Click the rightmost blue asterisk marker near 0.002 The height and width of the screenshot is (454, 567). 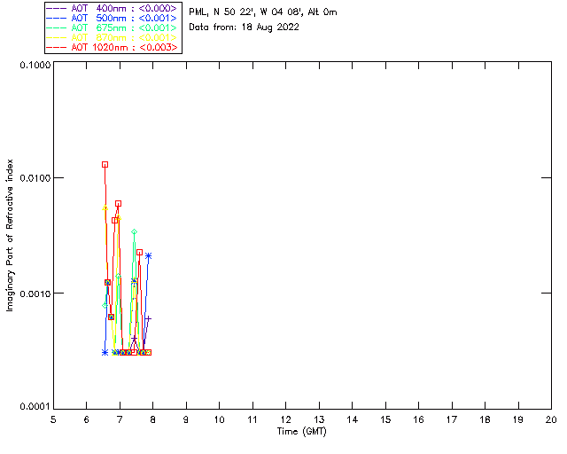[x=148, y=255]
